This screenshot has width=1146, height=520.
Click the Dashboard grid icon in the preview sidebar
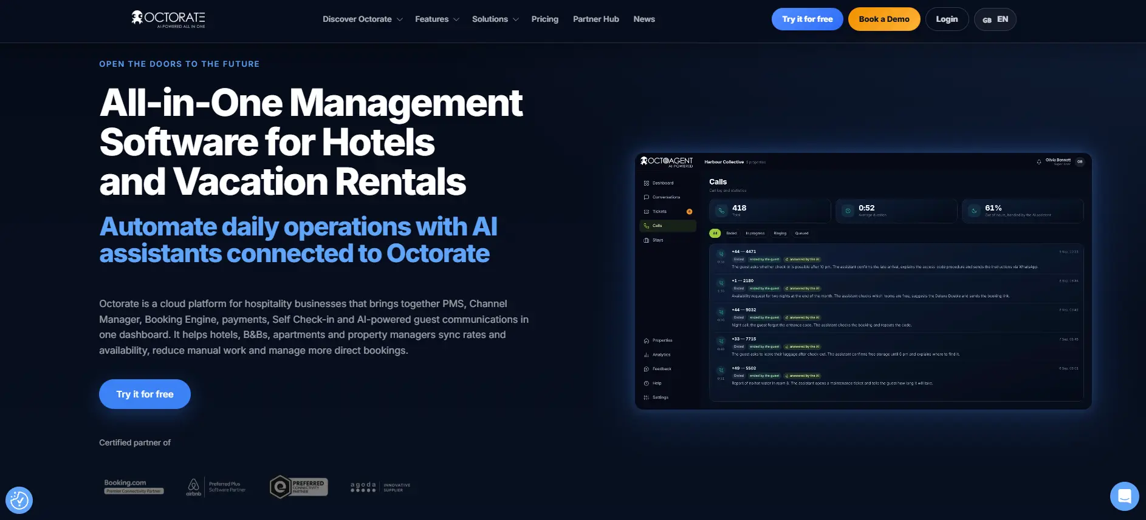[x=646, y=183]
